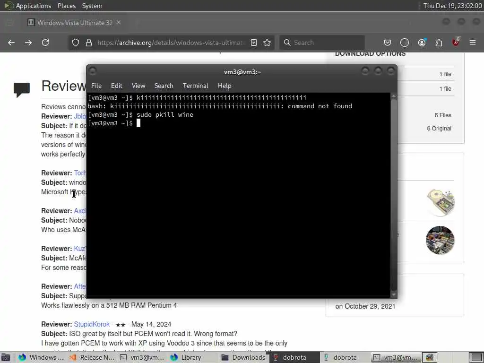The width and height of the screenshot is (484, 363).
Task: Click show desktop icon in bottom panel
Action: (6, 357)
